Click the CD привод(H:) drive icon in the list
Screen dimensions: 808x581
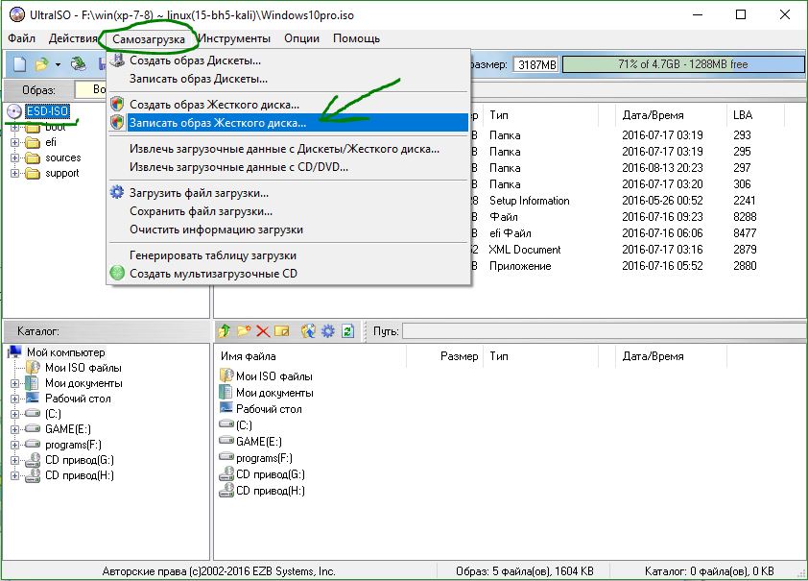pyautogui.click(x=226, y=491)
